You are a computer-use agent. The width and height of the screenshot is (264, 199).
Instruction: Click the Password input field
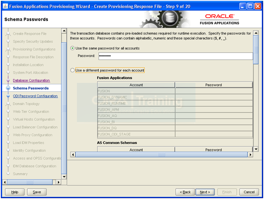(x=176, y=56)
